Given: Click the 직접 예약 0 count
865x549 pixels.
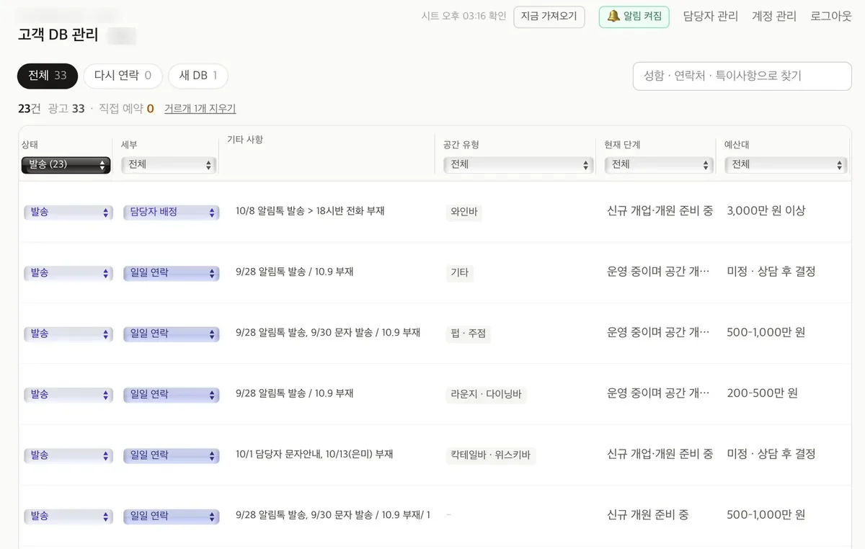Looking at the screenshot, I should coord(126,109).
